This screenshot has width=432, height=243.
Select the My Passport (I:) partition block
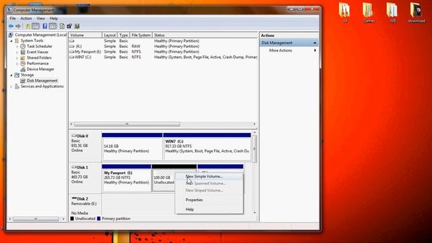coord(126,178)
